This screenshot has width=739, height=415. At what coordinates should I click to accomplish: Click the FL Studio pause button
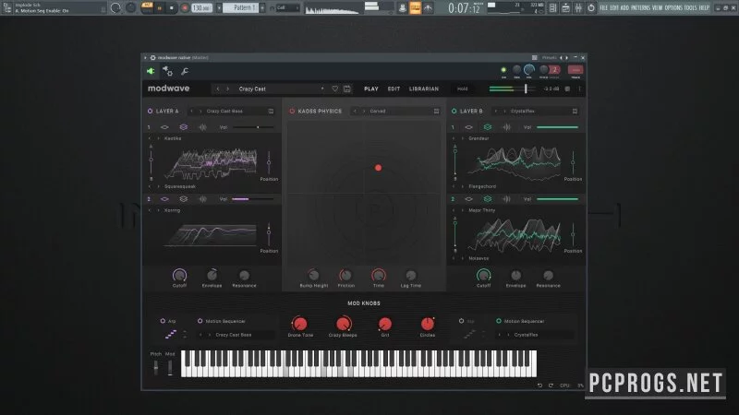pos(159,8)
